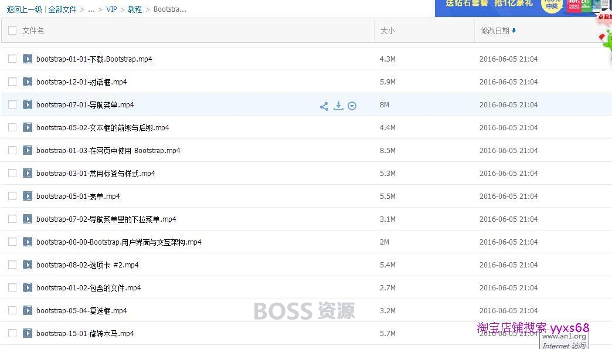The height and width of the screenshot is (349, 612).
Task: Click the download icon on the bootstrap-07-01 row
Action: coord(338,106)
